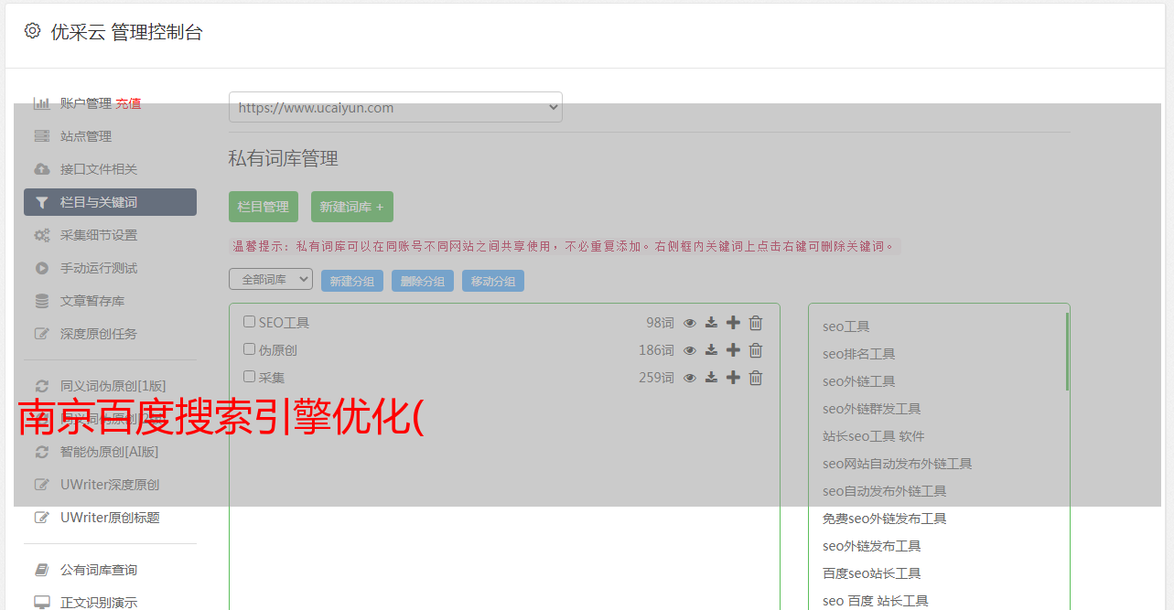Open 手动运行测试 sidebar item
Screen dimensions: 1174x610
(x=99, y=268)
